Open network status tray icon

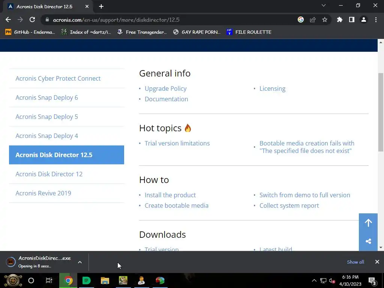[323, 280]
